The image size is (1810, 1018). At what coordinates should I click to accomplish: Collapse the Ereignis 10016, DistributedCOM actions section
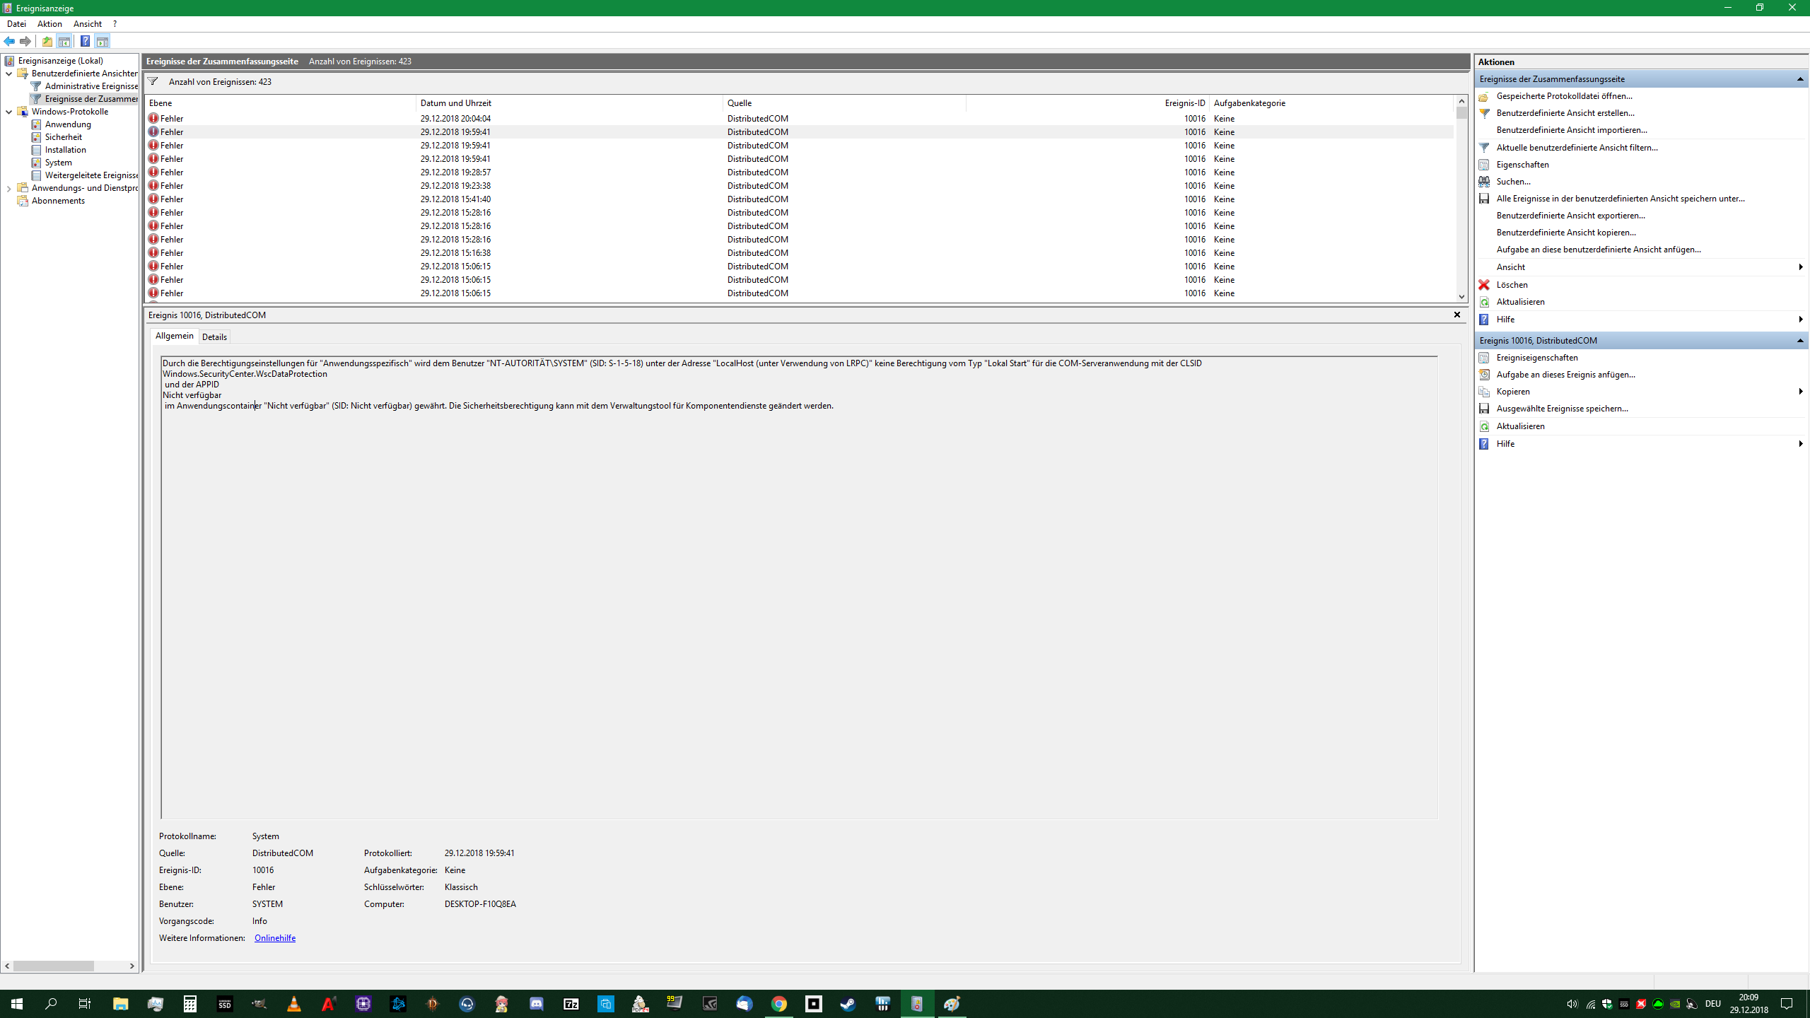[x=1800, y=341]
